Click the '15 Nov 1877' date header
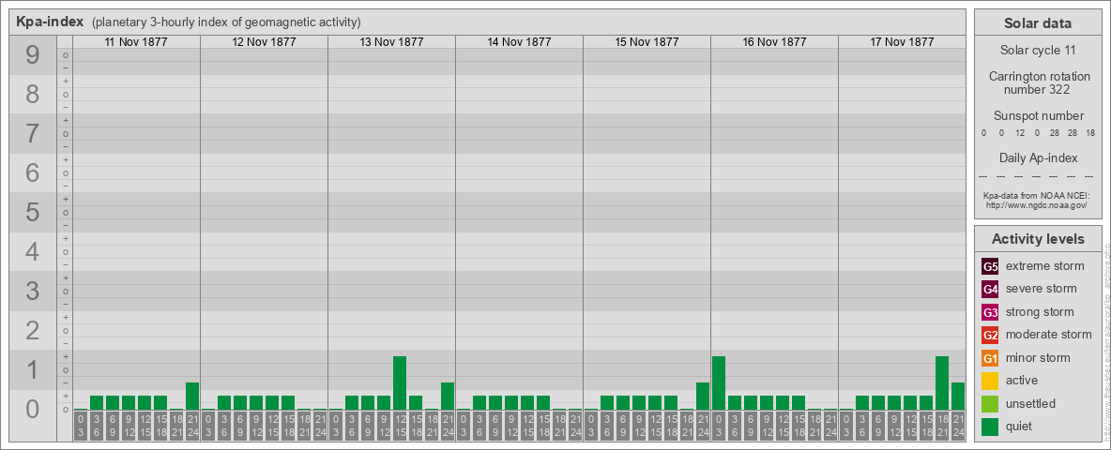 point(647,42)
